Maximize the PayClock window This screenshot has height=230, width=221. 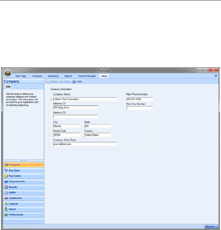[x=206, y=70]
